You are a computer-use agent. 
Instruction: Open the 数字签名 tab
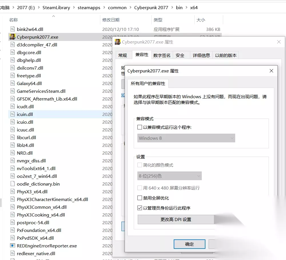pos(162,55)
